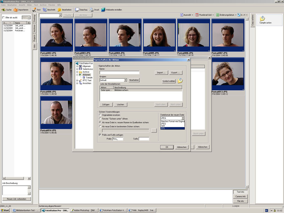
Task: Select the Text pen tool in the toolbar
Action: click(37, 10)
